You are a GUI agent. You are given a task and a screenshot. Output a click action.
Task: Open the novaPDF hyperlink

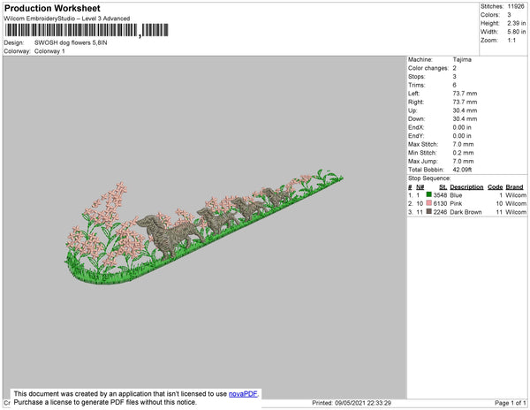[243, 394]
